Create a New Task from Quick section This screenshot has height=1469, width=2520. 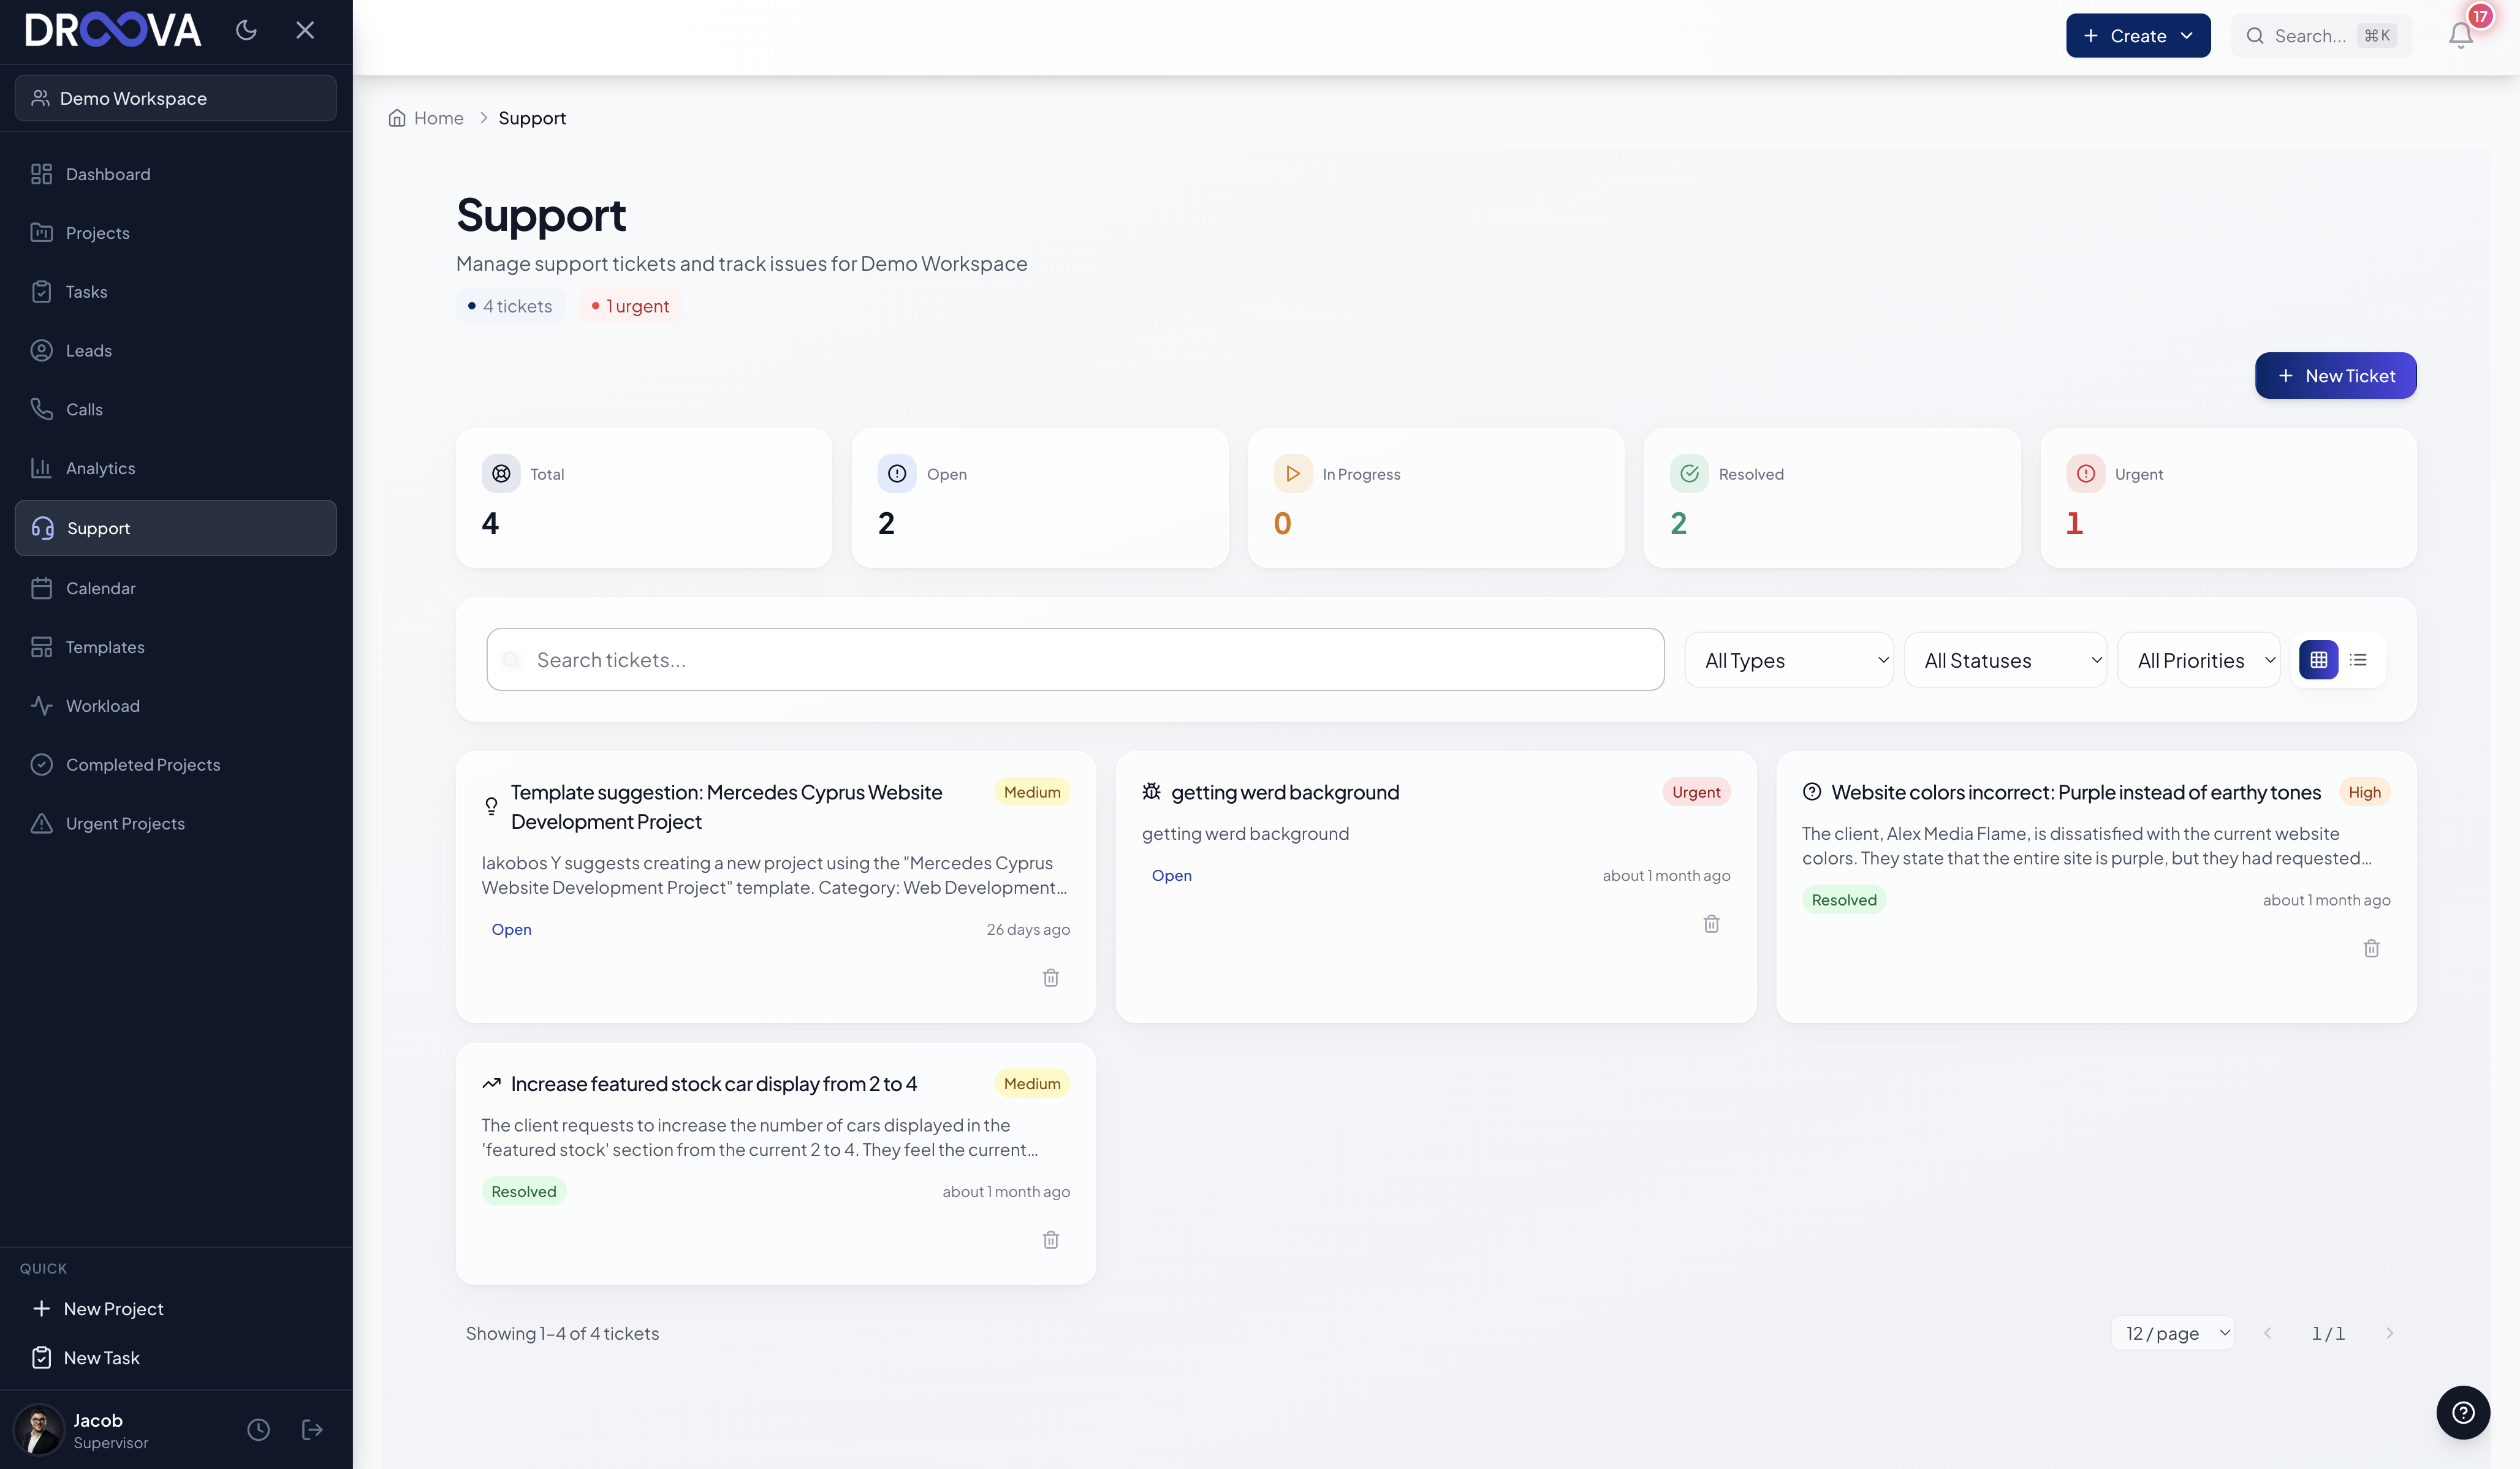click(176, 1358)
